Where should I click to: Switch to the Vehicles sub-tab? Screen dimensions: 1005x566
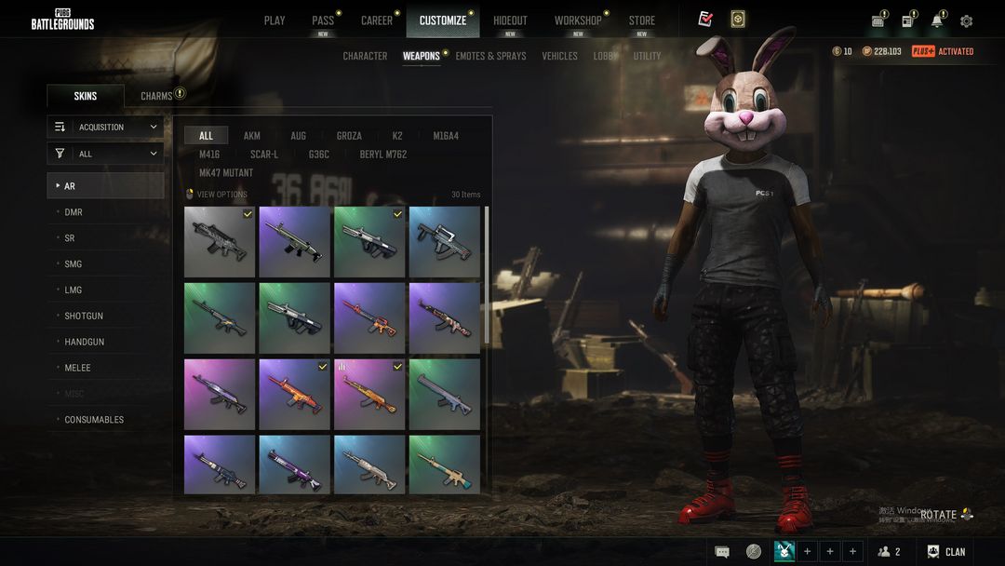[559, 57]
